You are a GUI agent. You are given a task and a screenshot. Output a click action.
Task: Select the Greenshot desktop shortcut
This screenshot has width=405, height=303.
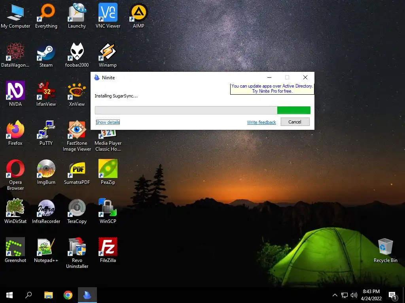click(15, 250)
